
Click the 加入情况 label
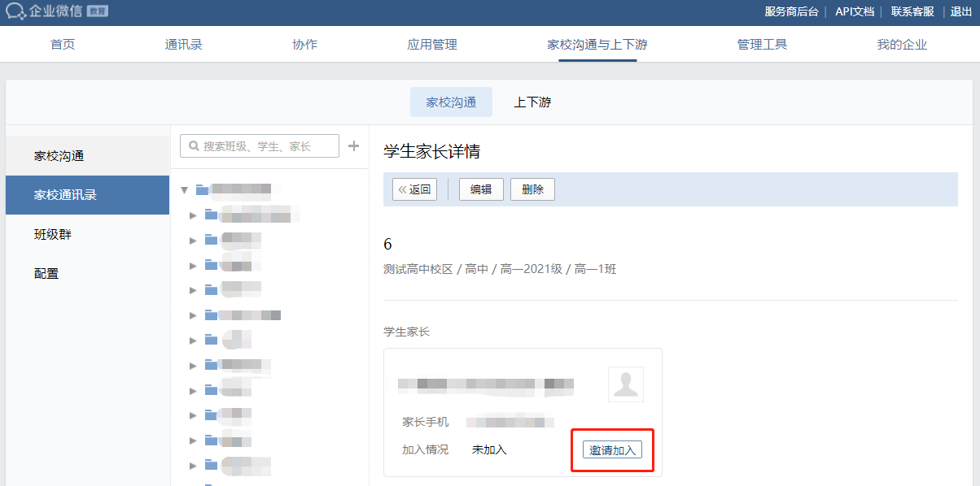tap(425, 449)
